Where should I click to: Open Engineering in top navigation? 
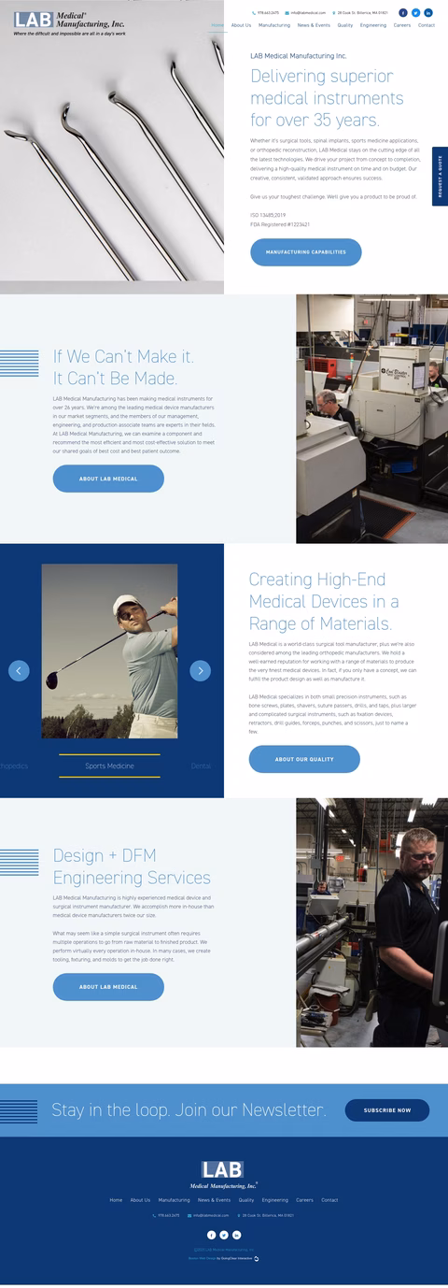373,25
